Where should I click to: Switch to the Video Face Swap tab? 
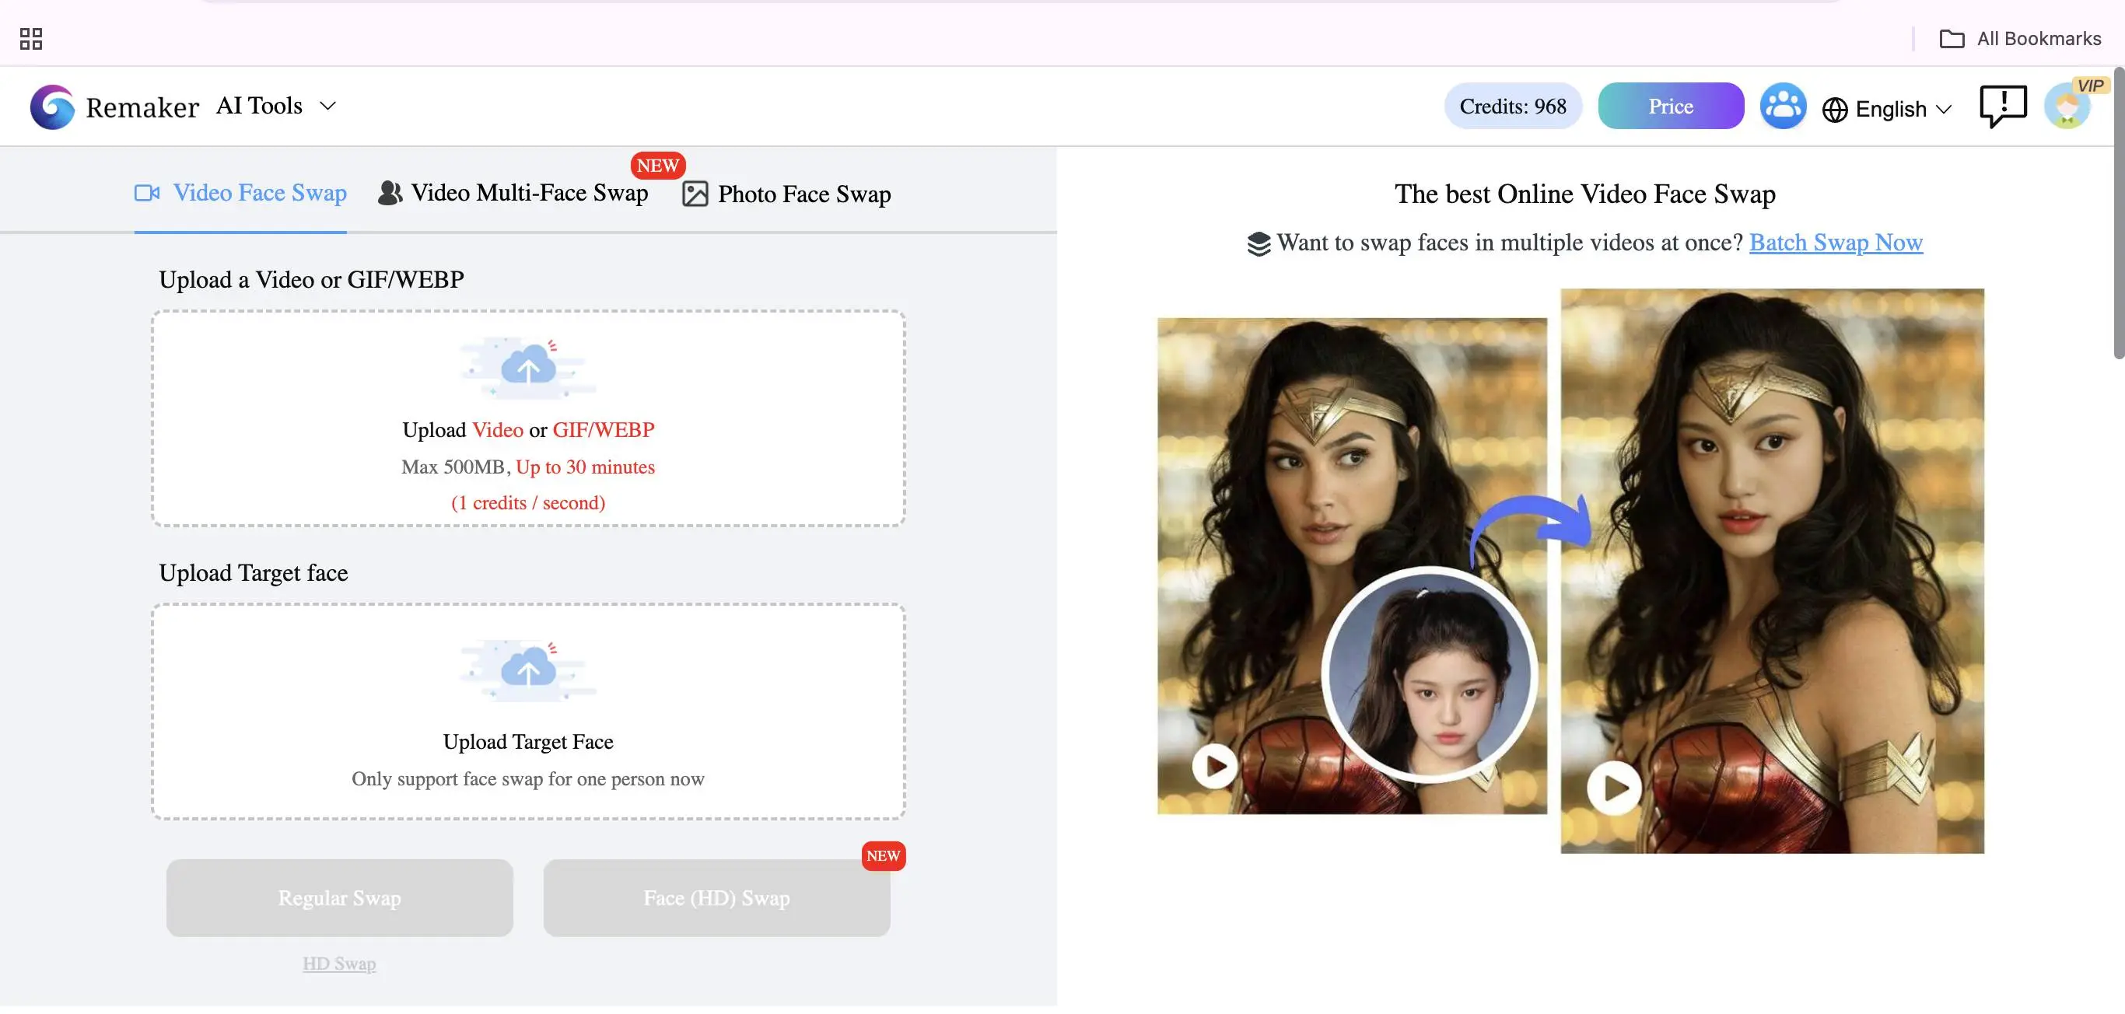(240, 193)
